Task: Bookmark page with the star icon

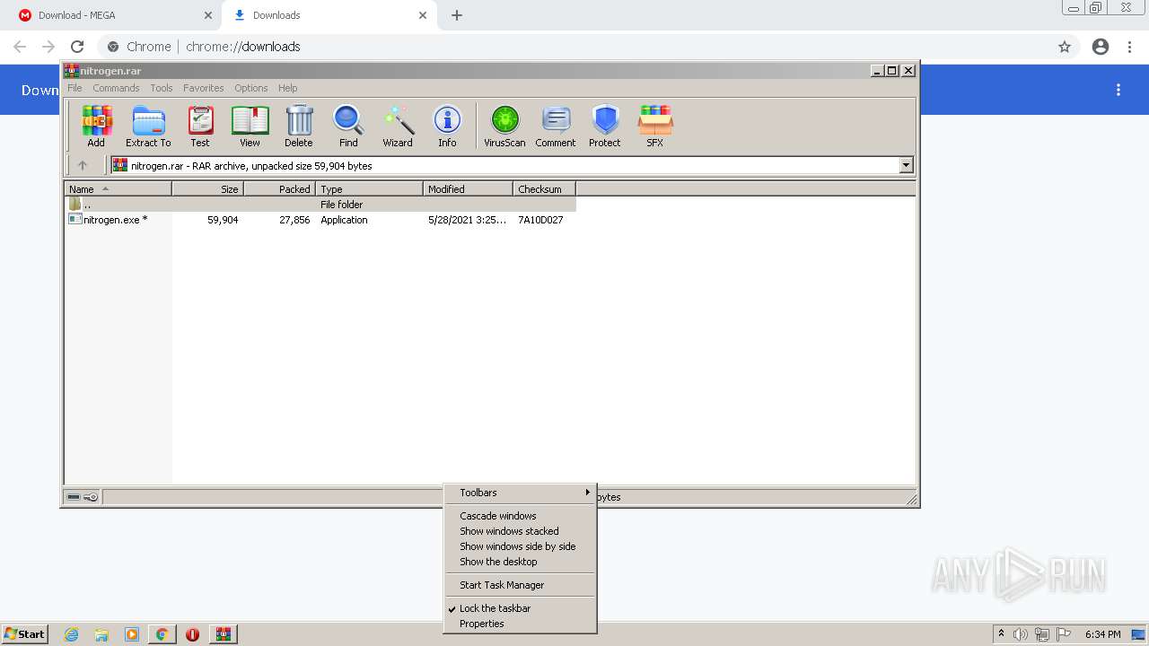Action: point(1065,47)
